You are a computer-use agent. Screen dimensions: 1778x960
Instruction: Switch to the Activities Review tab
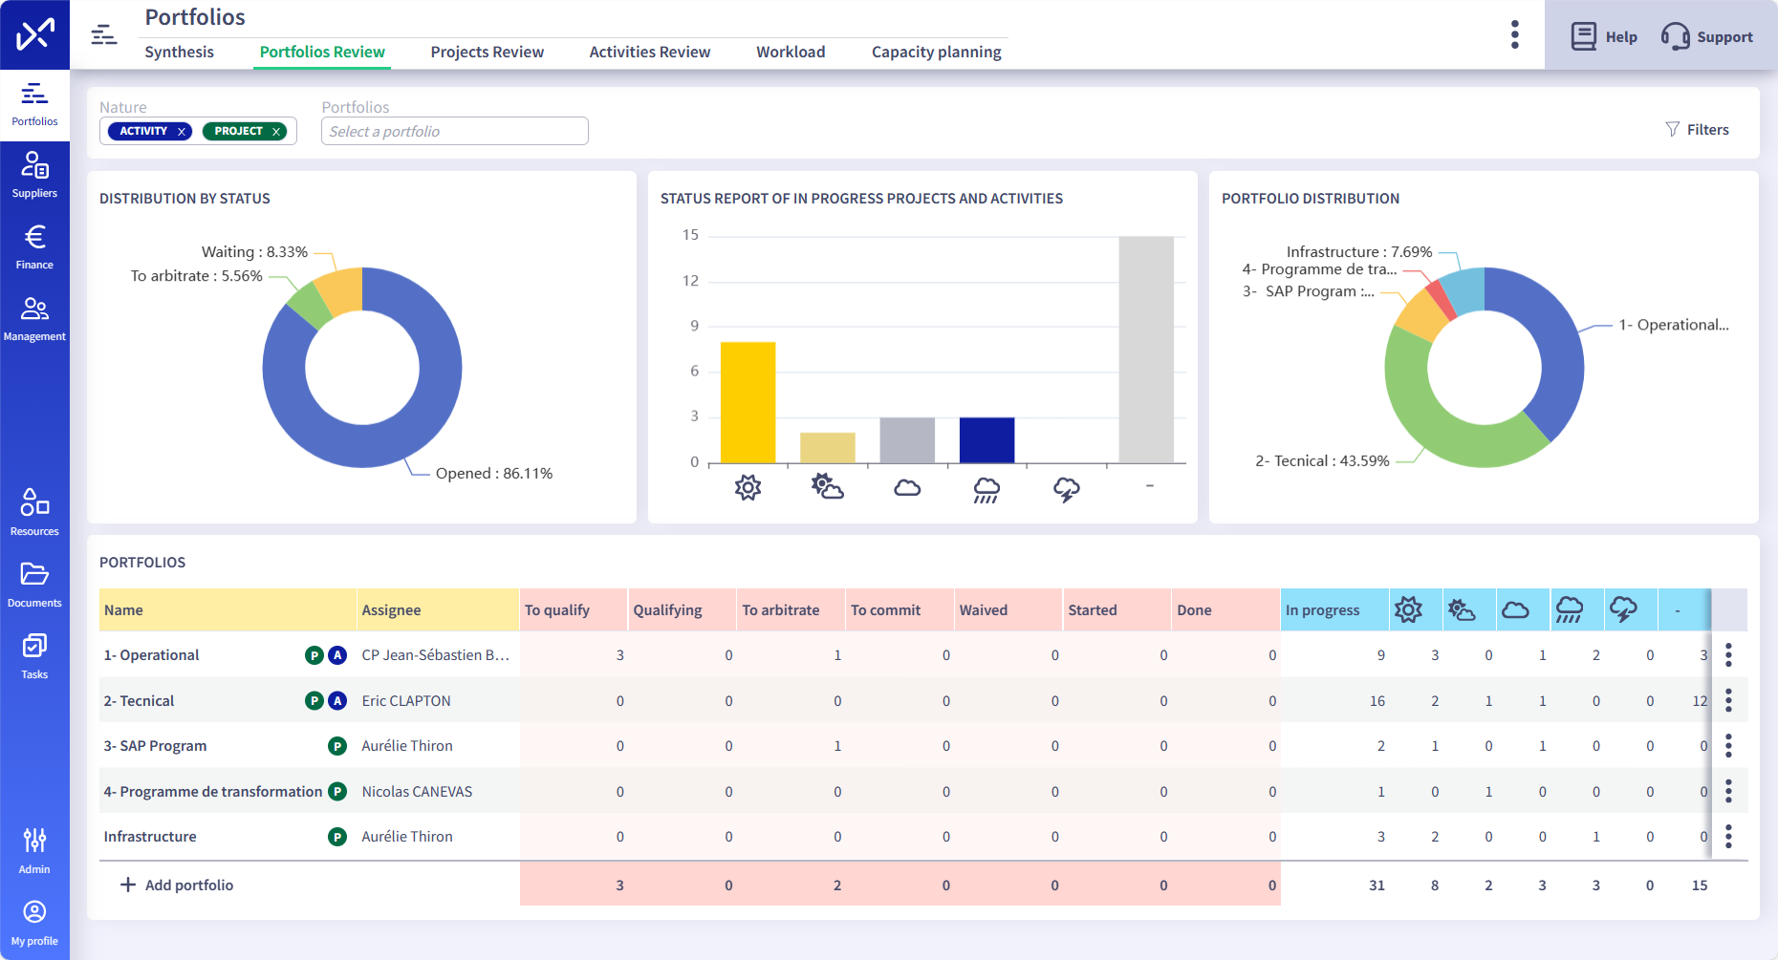(x=650, y=52)
